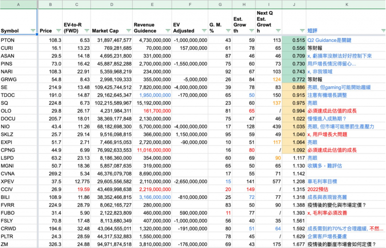
Task: Click comment 收購多，難評估
Action: tap(325, 166)
